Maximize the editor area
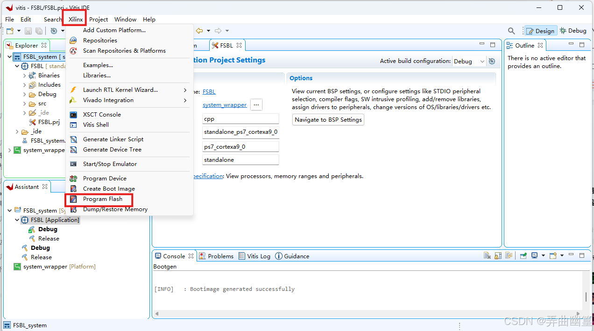The height and width of the screenshot is (331, 594). click(x=493, y=45)
